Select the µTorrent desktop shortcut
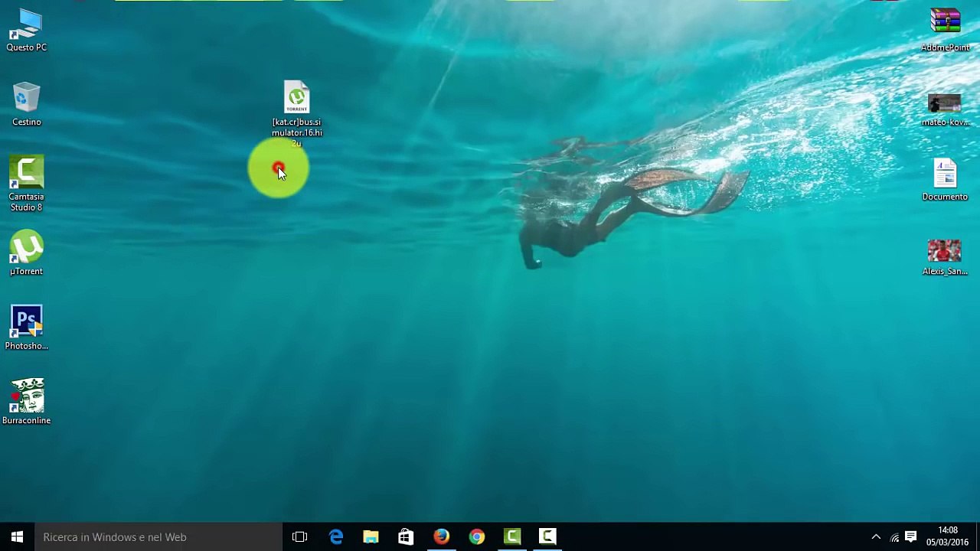The width and height of the screenshot is (980, 551). tap(26, 253)
